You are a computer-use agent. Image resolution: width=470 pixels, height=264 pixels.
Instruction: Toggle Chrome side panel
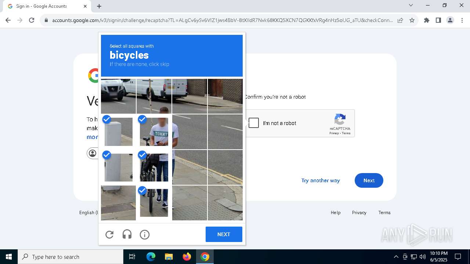[x=438, y=20]
